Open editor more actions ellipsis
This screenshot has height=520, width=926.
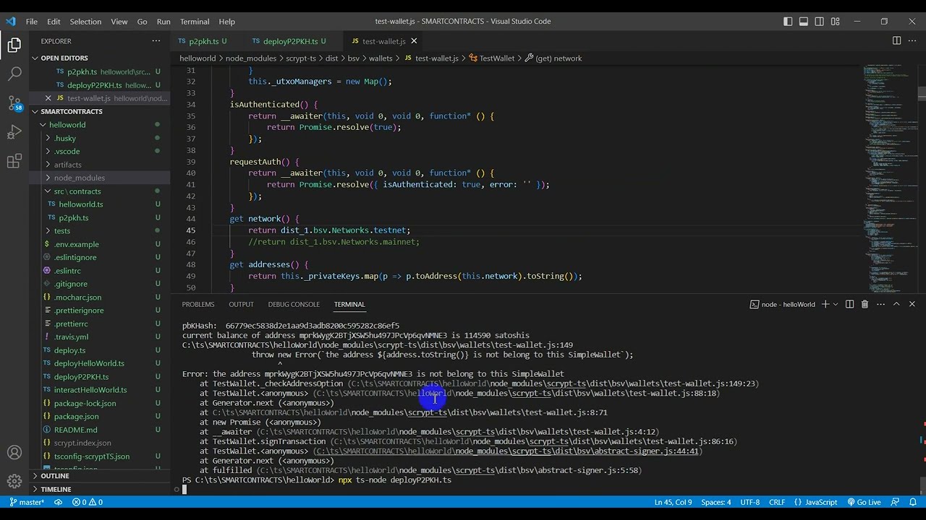(x=912, y=41)
